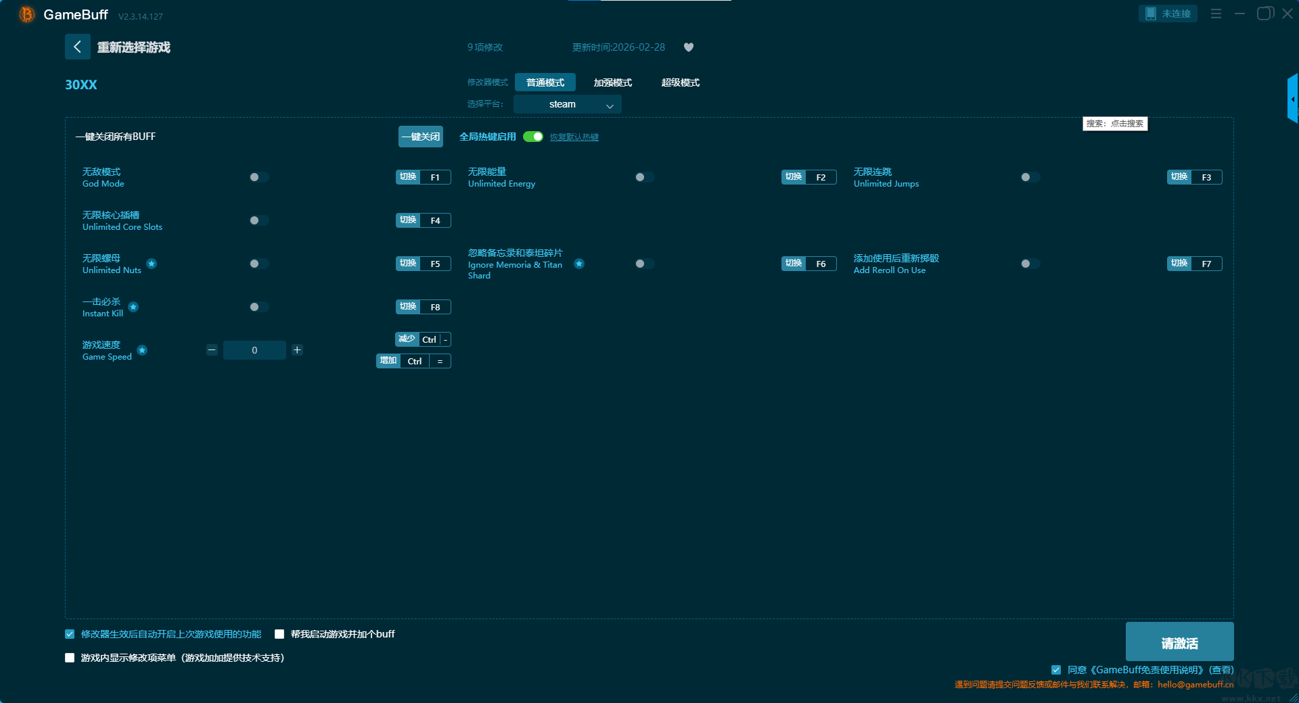The image size is (1299, 703).
Task: Open the hamburger menu icon
Action: point(1216,14)
